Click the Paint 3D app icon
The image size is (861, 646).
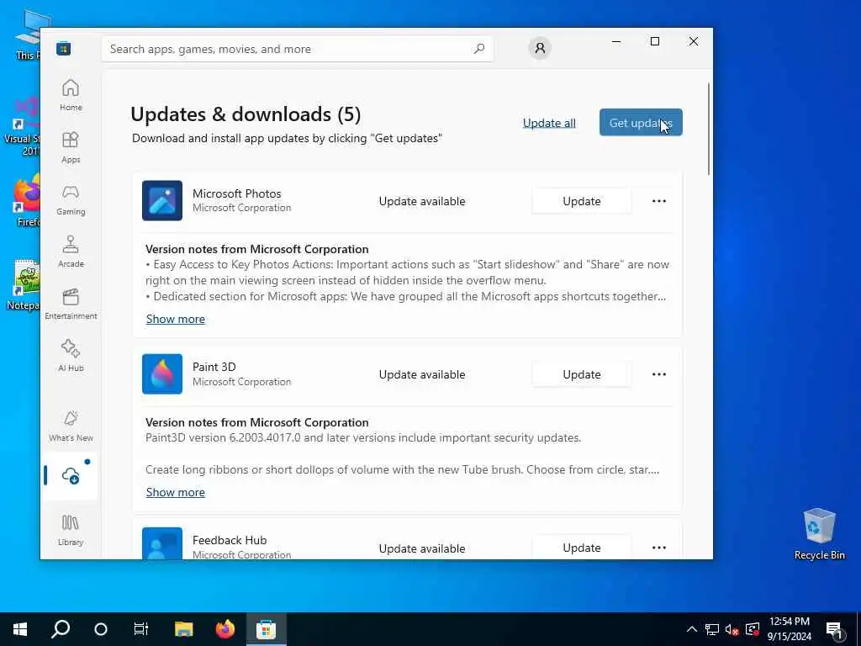(x=162, y=374)
